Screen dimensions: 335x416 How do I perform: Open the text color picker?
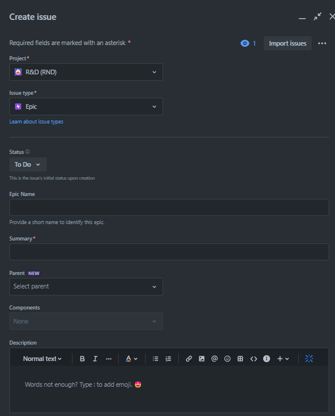click(132, 359)
